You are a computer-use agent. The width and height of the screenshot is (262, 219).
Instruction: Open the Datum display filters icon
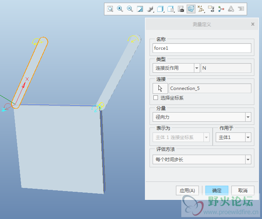point(201,9)
